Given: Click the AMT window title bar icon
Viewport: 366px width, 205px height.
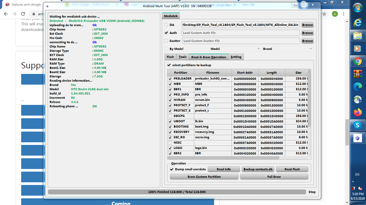Looking at the screenshot, I should (x=47, y=6).
